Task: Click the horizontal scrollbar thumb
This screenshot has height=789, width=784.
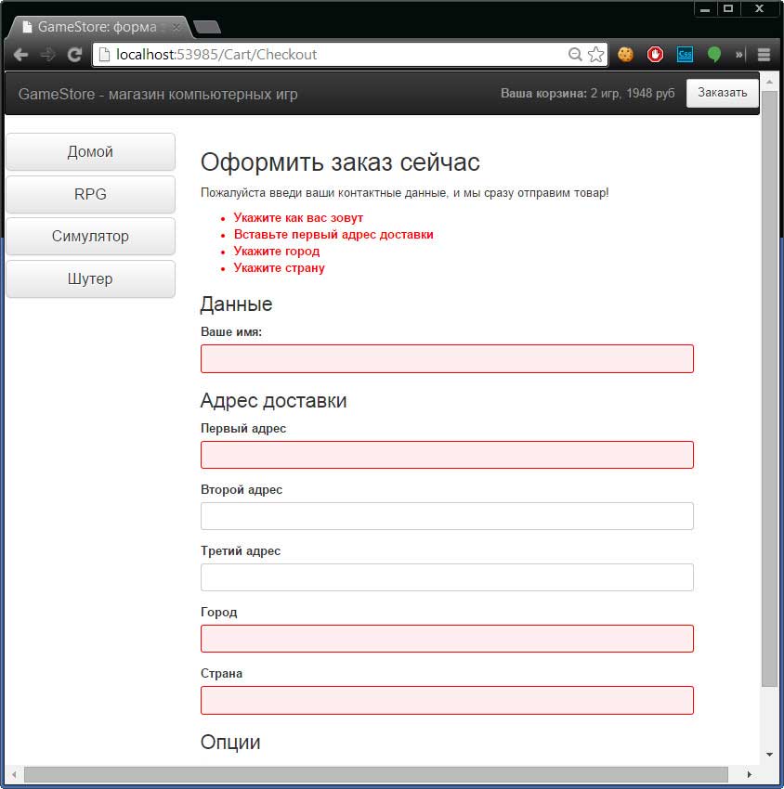Action: tap(376, 774)
